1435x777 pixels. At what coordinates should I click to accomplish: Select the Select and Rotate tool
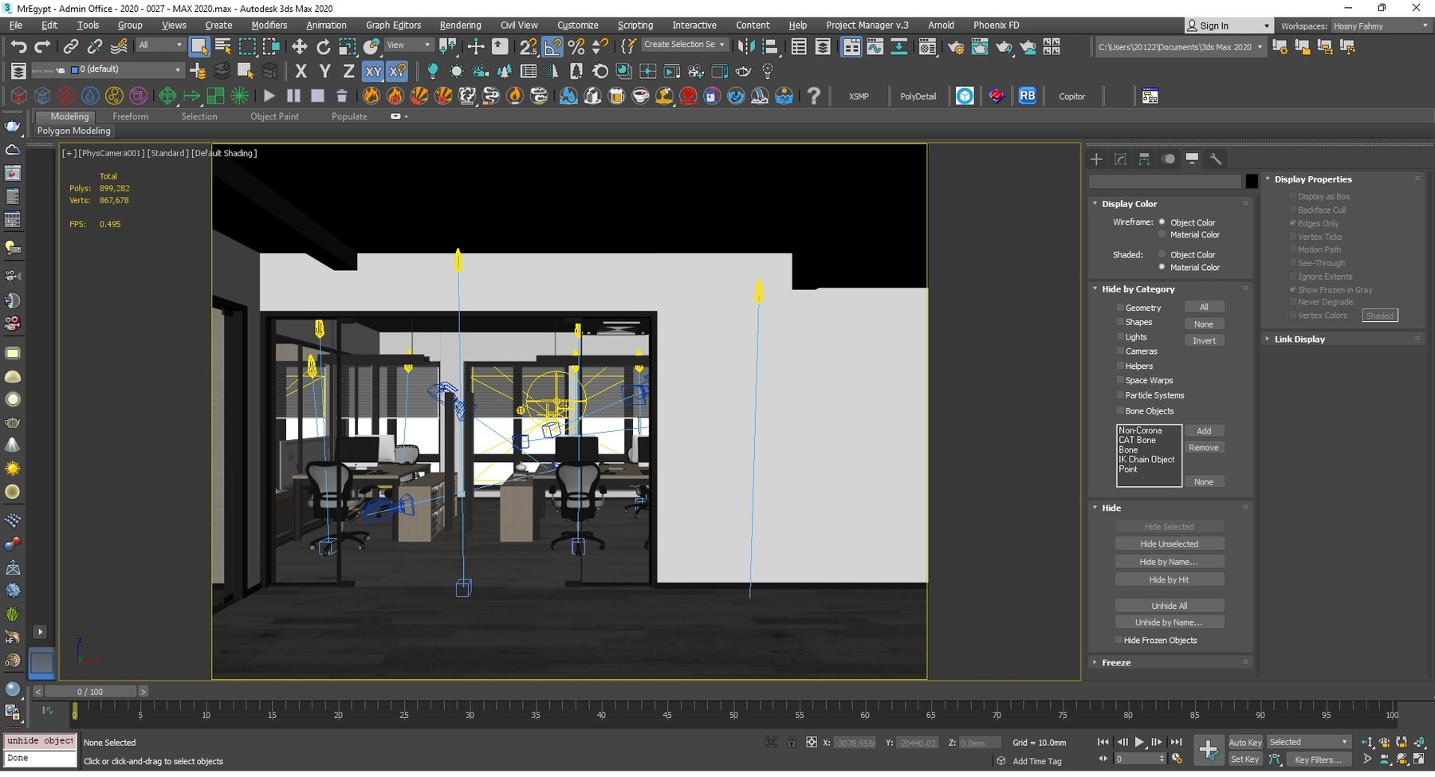(x=323, y=46)
